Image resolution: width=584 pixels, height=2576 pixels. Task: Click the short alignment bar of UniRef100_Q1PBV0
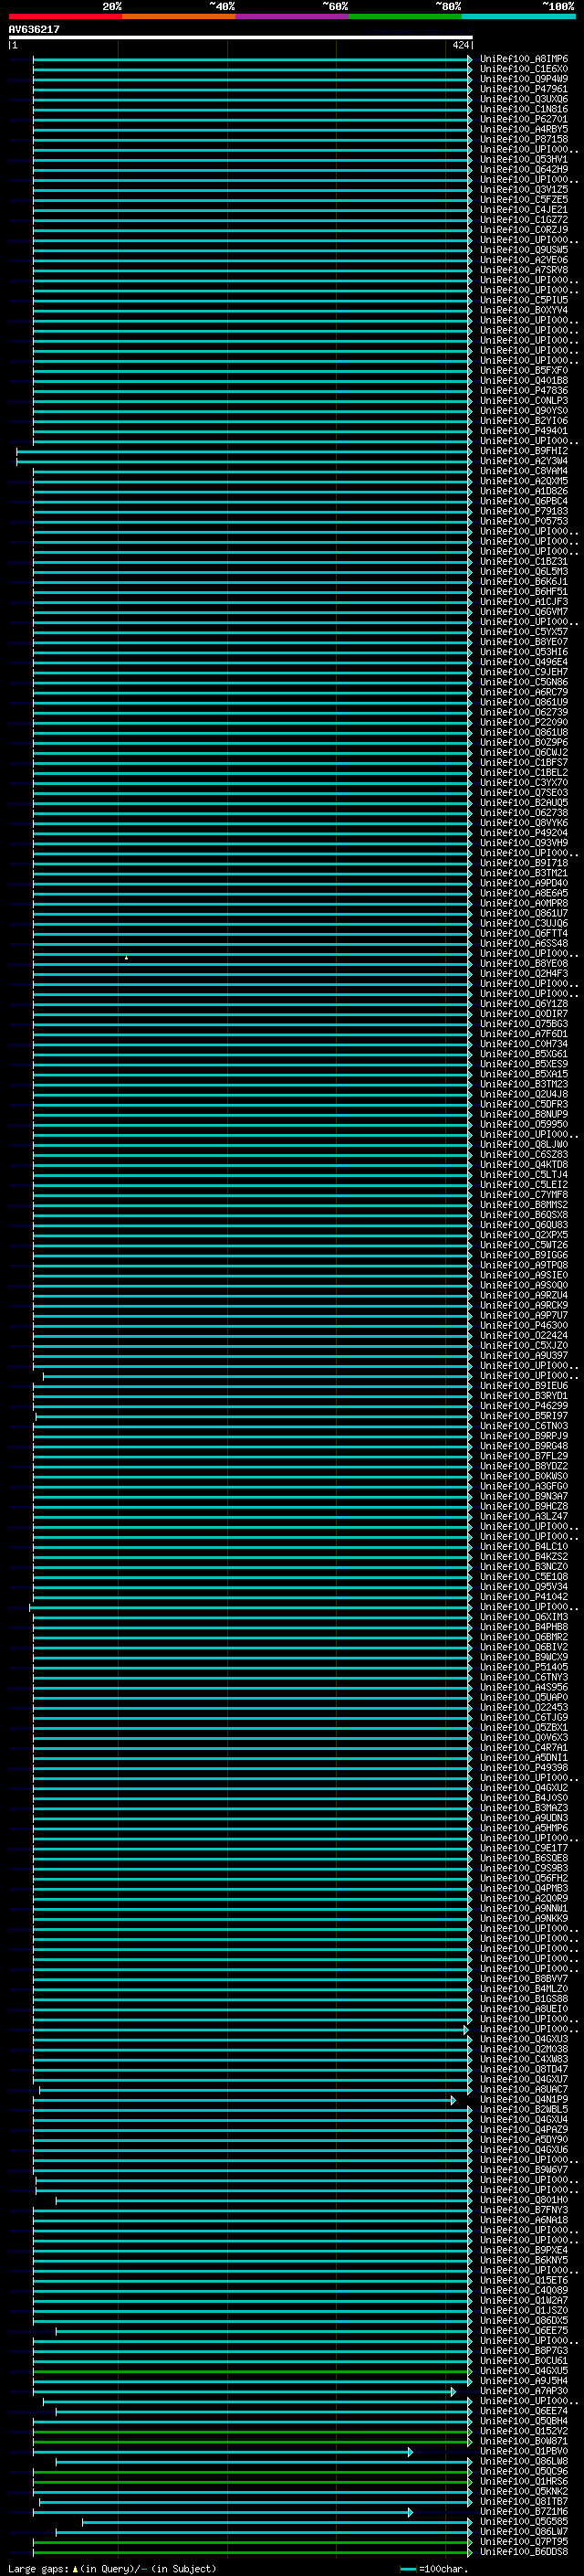[x=223, y=2452]
